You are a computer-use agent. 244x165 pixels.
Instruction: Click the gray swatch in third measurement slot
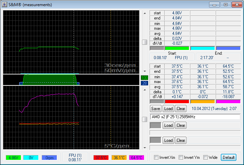155,140
